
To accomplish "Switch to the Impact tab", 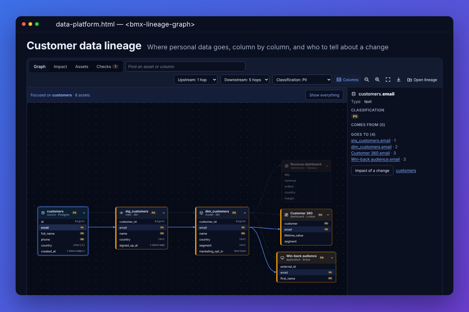I will tap(60, 66).
